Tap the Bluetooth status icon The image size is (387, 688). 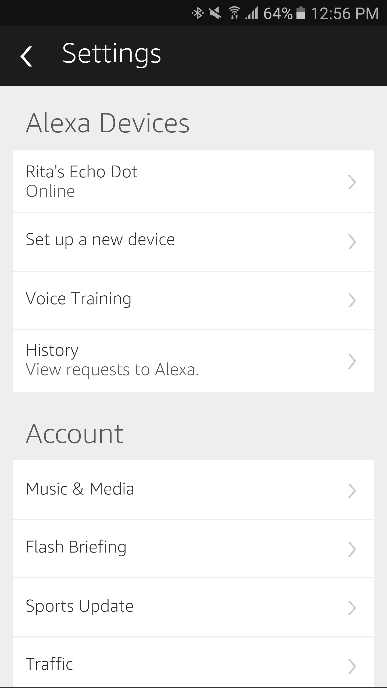(198, 13)
